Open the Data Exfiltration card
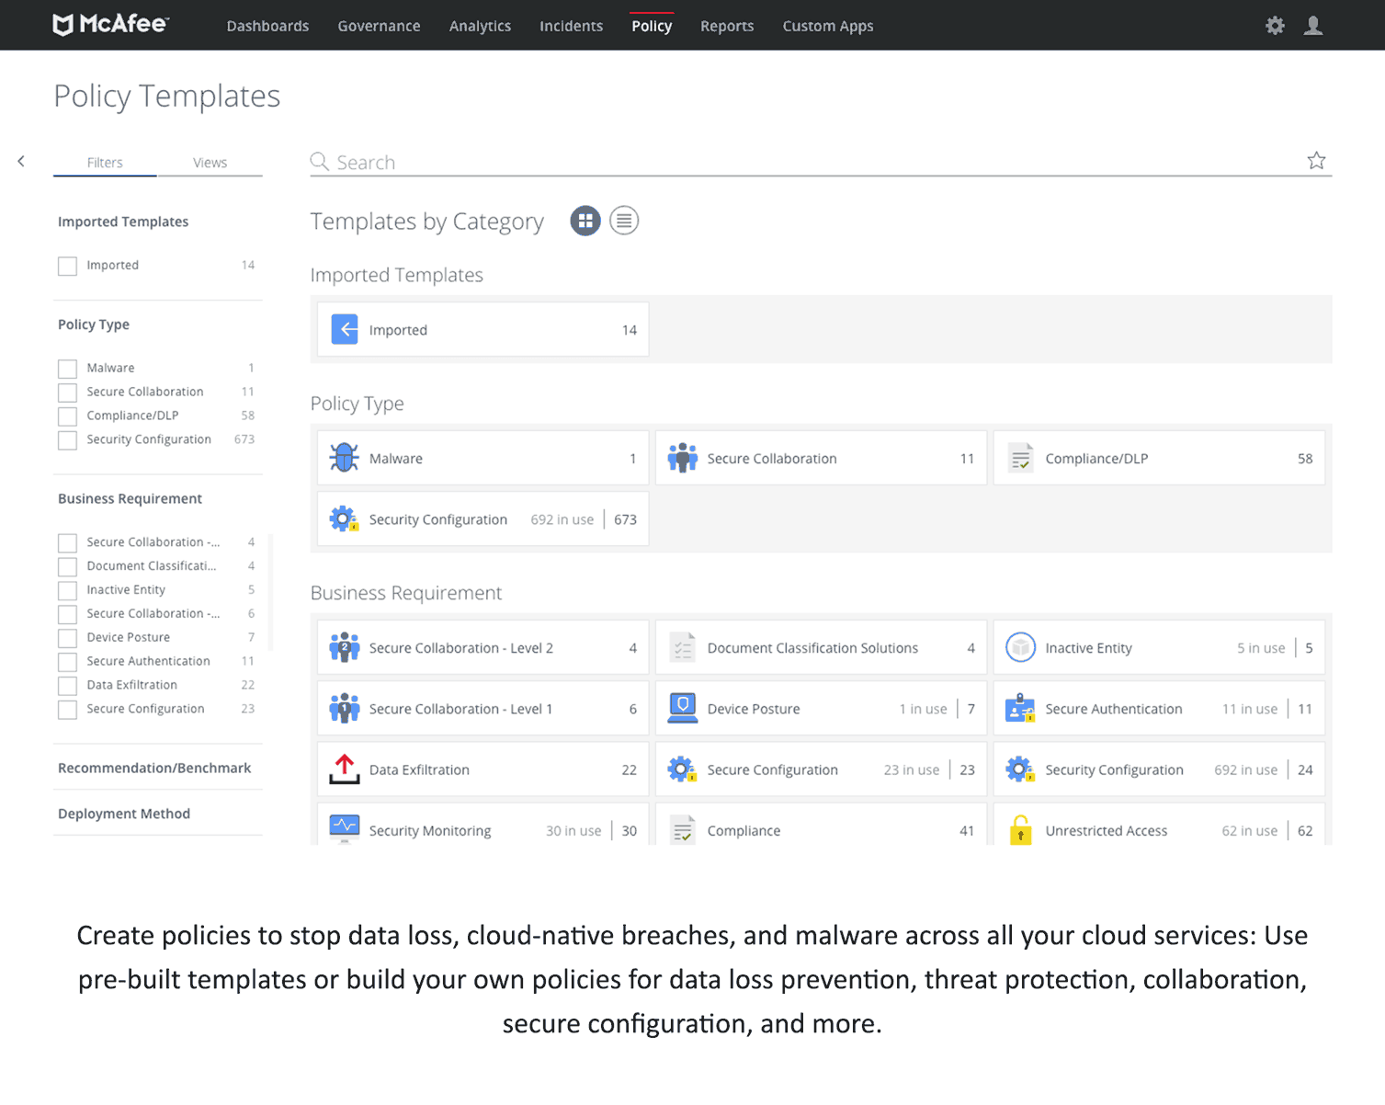The width and height of the screenshot is (1385, 1105). pyautogui.click(x=482, y=769)
